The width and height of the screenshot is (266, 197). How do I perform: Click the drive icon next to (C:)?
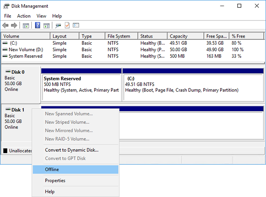click(x=5, y=43)
